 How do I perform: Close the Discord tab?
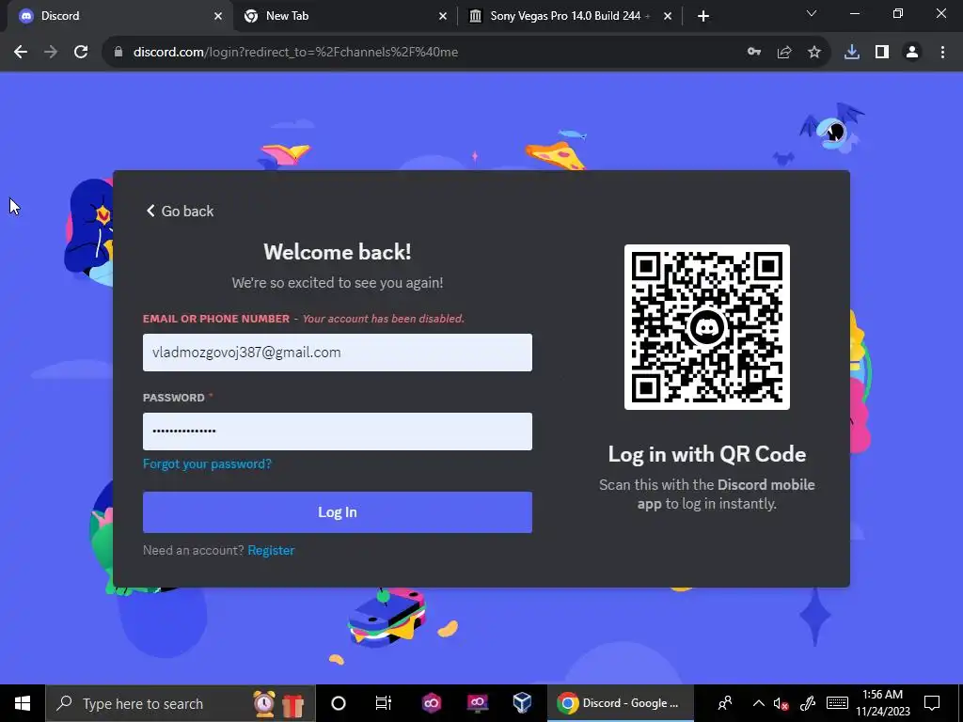click(x=218, y=16)
